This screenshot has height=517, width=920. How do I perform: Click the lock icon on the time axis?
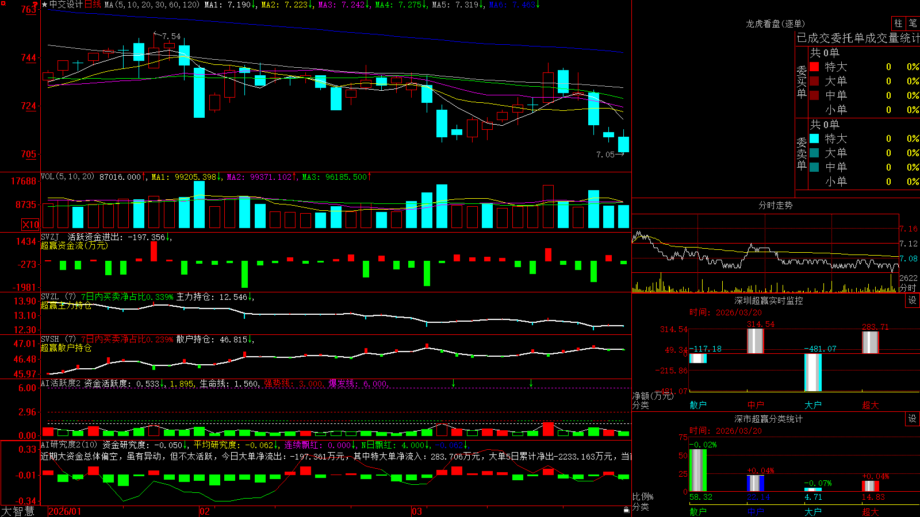626,510
